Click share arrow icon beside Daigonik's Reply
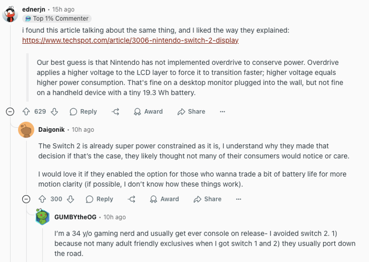Screen dimensions: 369x262 [x=132, y=199]
